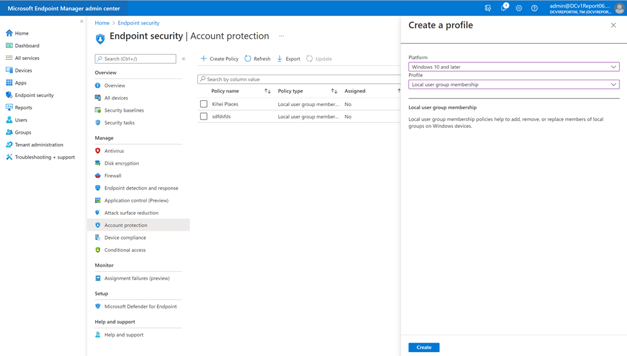Click the Application control (Preview) icon
627x356 pixels.
click(x=98, y=200)
